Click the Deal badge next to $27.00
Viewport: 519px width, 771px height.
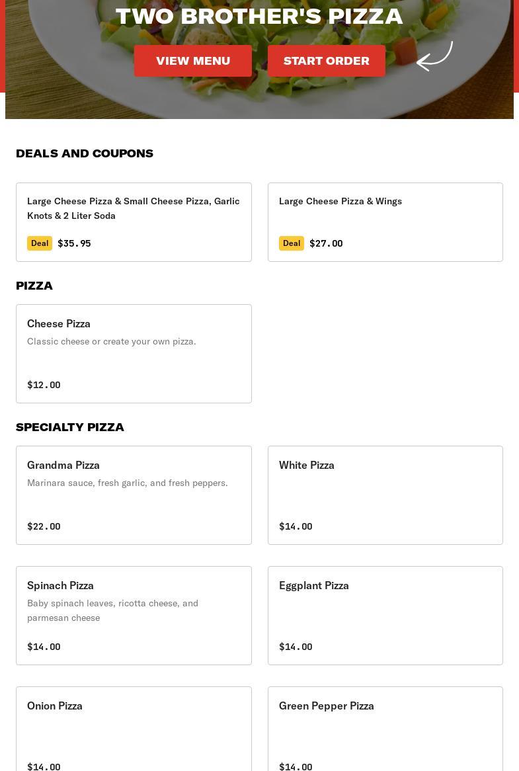(x=292, y=243)
